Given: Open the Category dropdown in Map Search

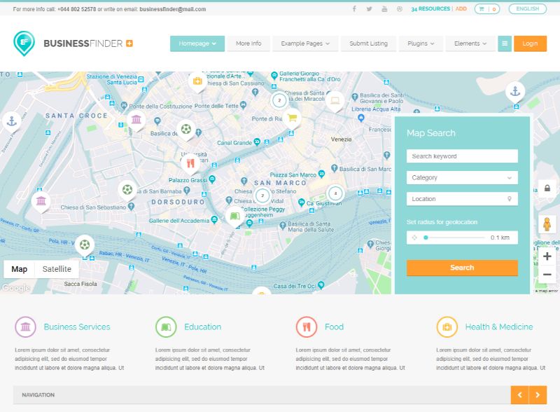Looking at the screenshot, I should [462, 177].
